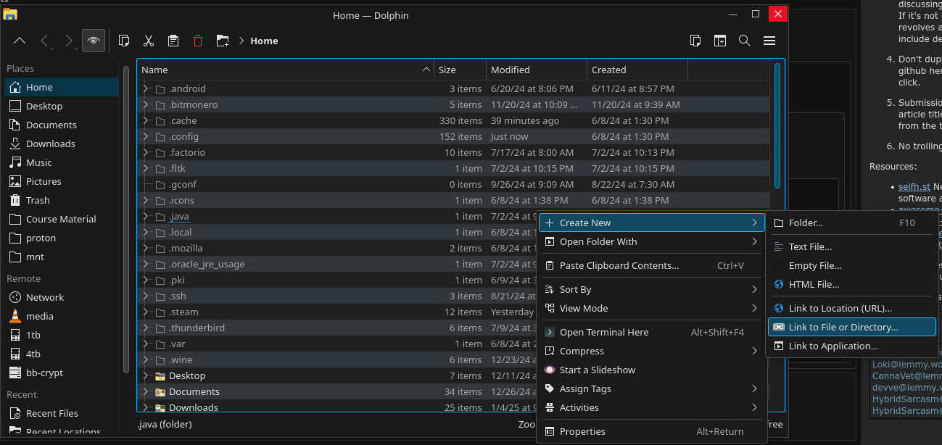
Task: Choose Paste Clipboard Contents from the context menu
Action: (x=651, y=265)
